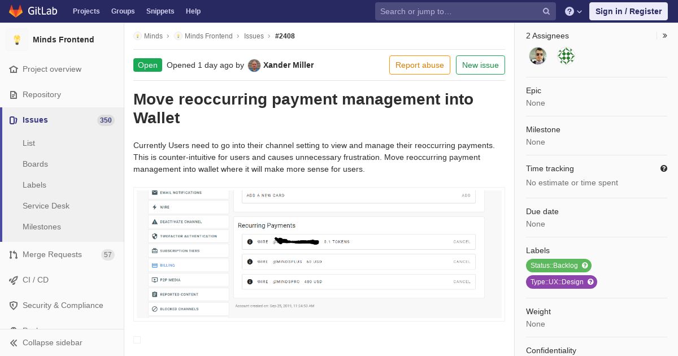
Task: Open the help question mark dropdown
Action: (573, 11)
